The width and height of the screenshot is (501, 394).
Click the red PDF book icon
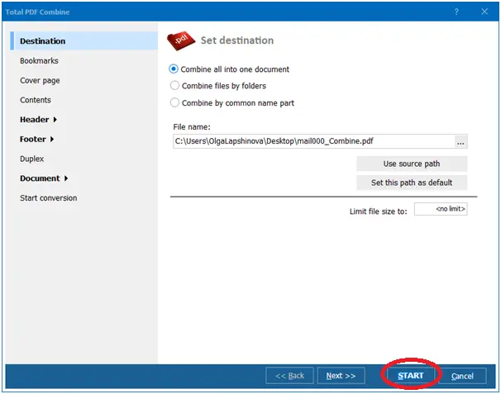point(181,40)
